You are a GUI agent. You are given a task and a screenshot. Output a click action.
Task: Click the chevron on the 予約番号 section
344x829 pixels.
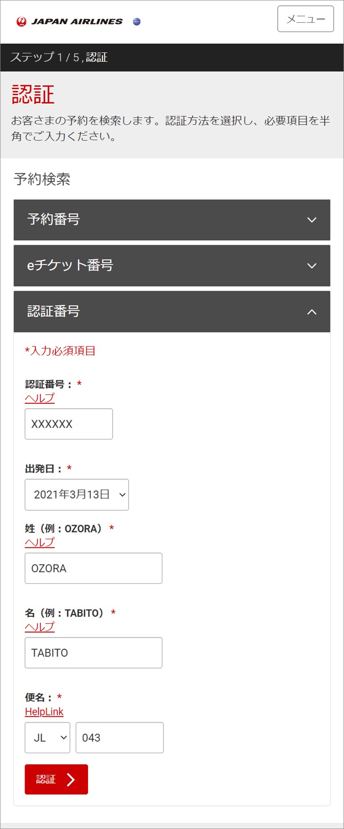coord(312,220)
